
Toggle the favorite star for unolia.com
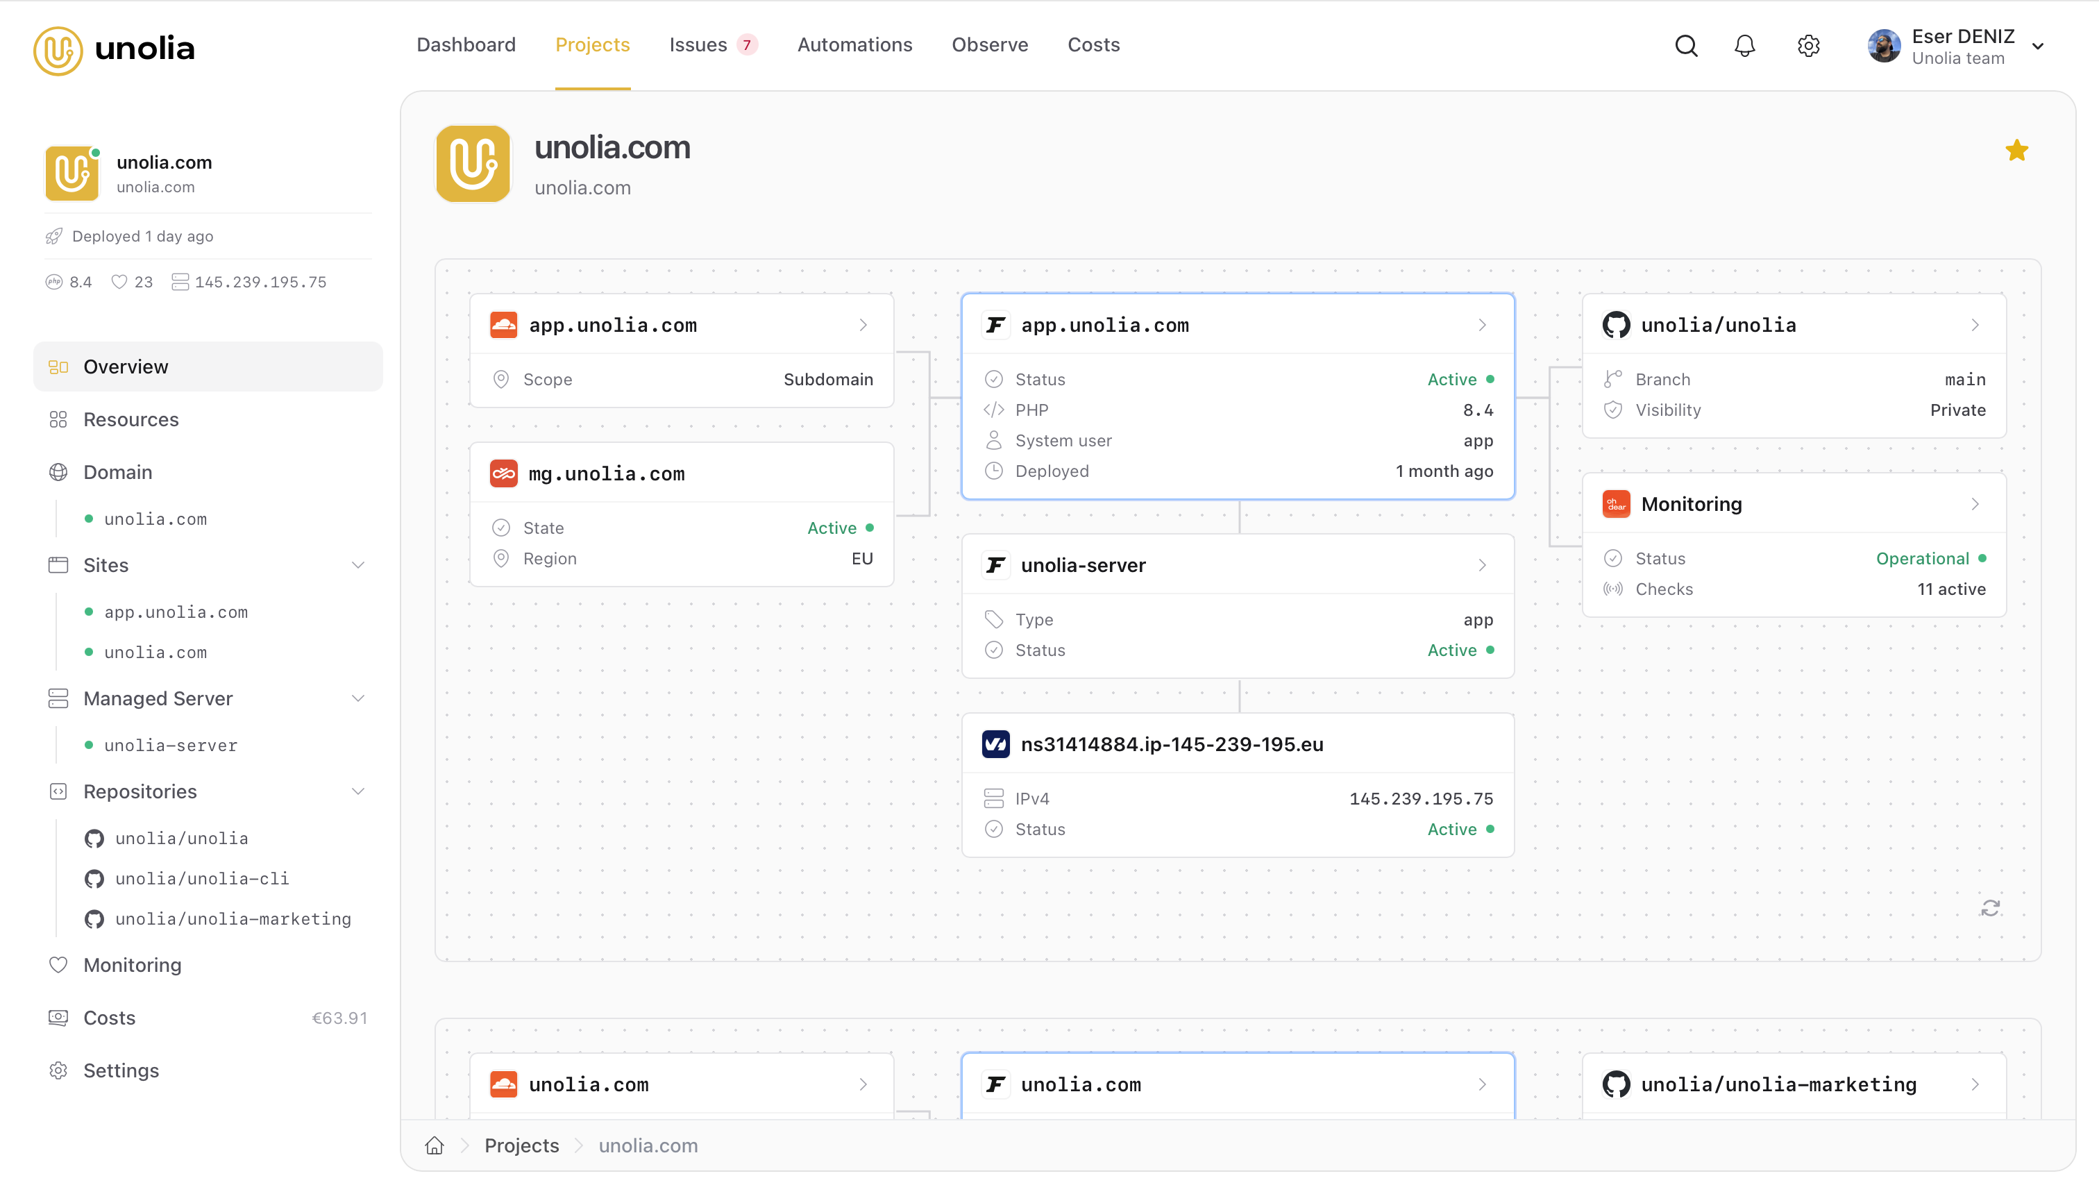(x=2016, y=151)
